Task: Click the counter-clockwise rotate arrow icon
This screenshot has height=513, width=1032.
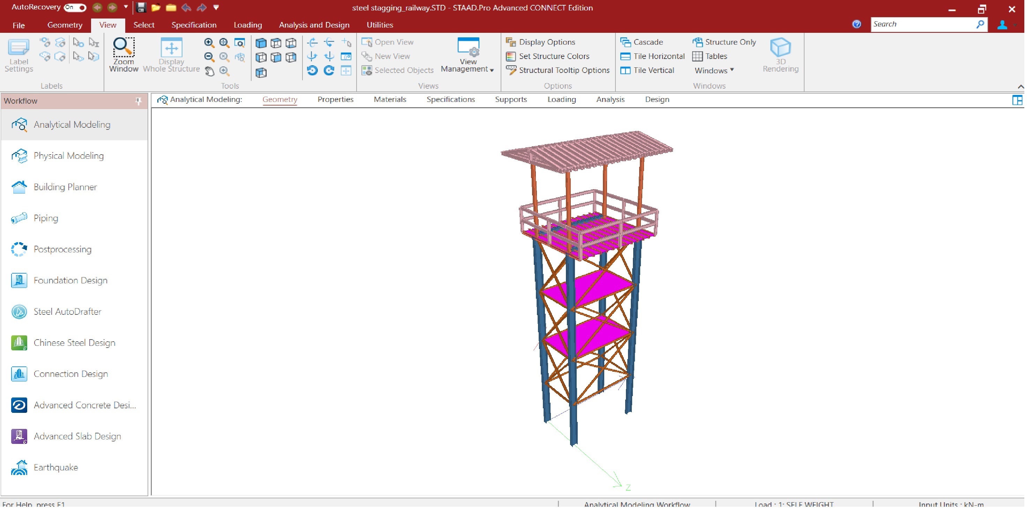Action: 312,70
